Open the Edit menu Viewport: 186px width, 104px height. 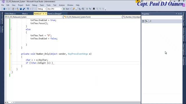[x=8, y=5]
